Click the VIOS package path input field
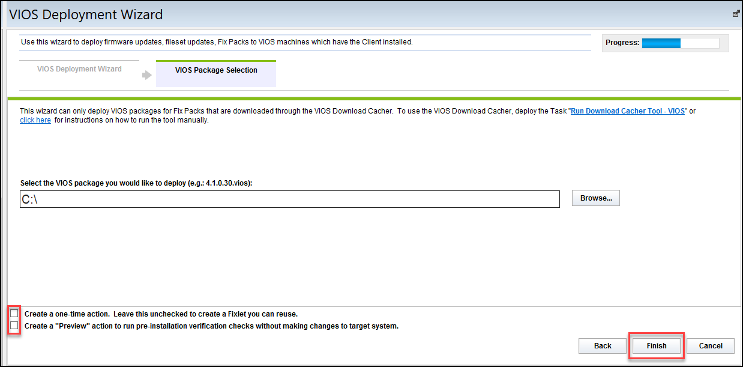This screenshot has height=367, width=743. 290,199
